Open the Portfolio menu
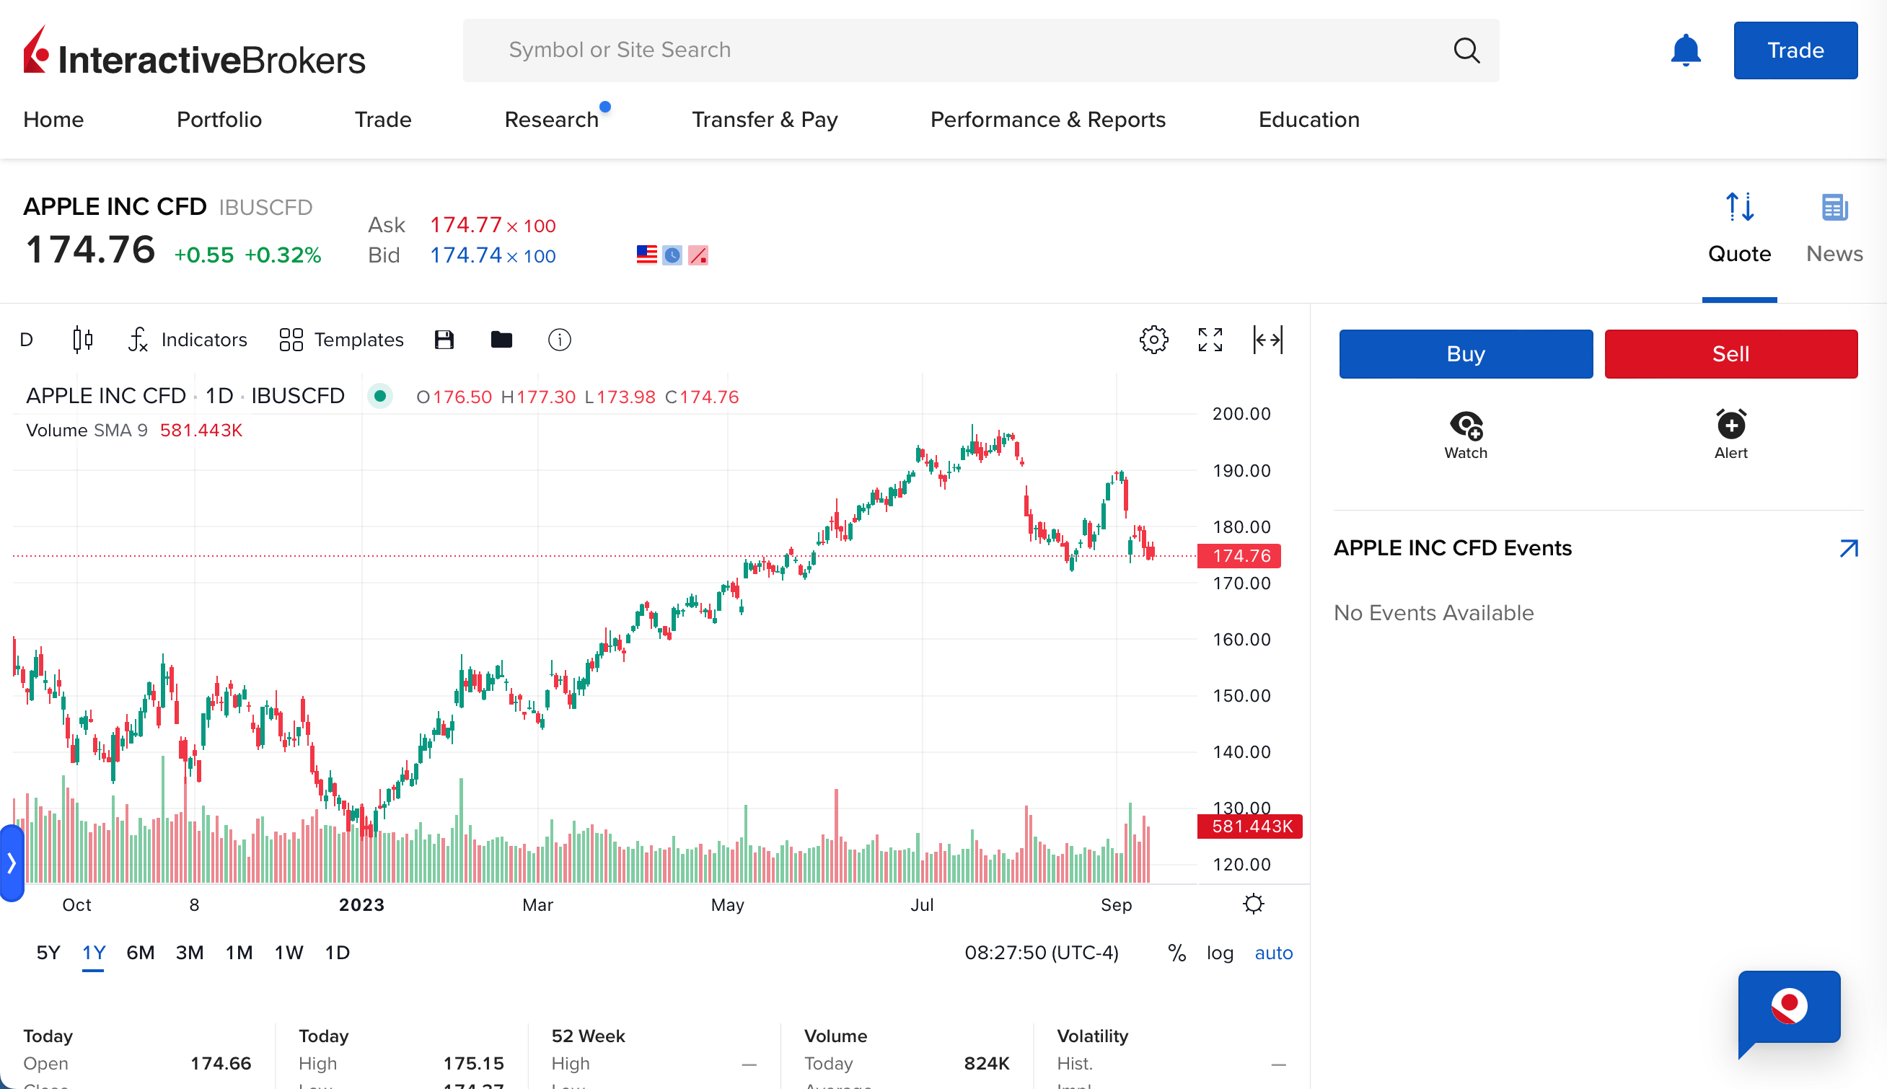The height and width of the screenshot is (1089, 1887). (219, 120)
